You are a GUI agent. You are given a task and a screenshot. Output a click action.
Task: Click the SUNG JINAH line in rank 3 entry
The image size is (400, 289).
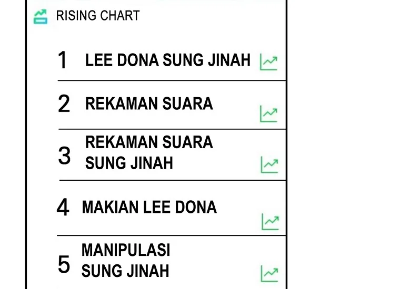pyautogui.click(x=129, y=163)
